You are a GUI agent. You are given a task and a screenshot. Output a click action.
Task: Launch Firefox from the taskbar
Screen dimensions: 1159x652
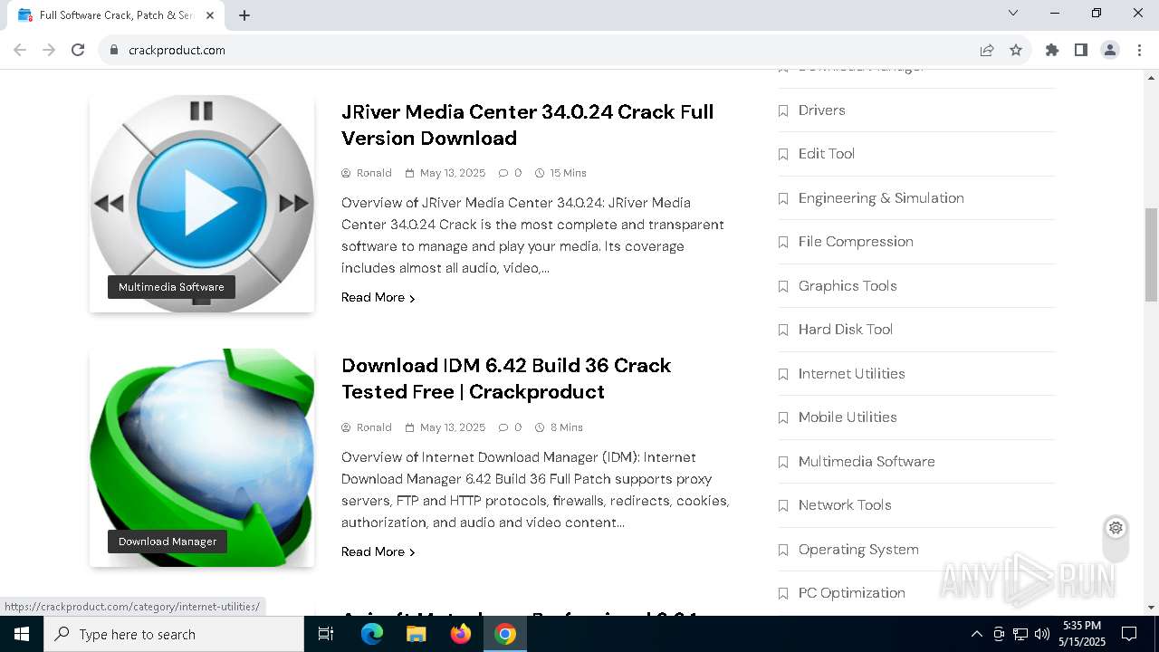[x=461, y=634]
